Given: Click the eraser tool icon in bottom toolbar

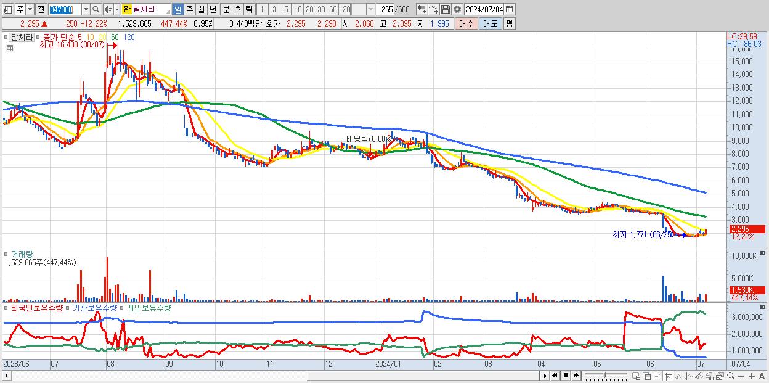Looking at the screenshot, I should (x=709, y=376).
